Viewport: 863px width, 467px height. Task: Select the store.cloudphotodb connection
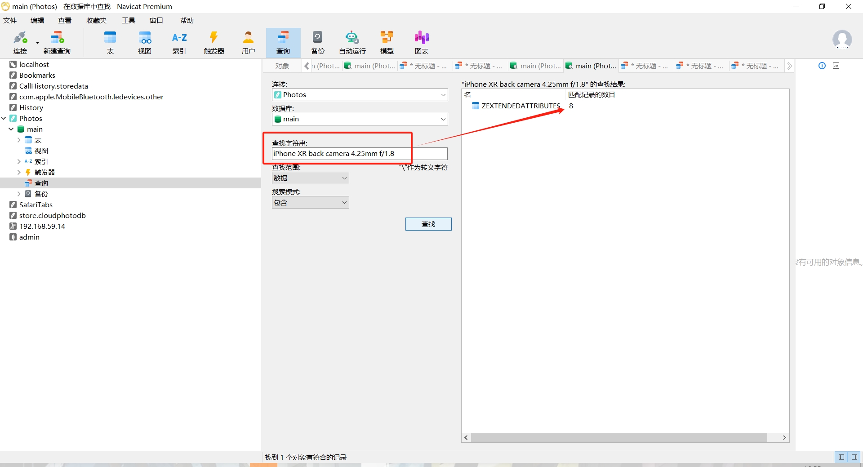52,215
